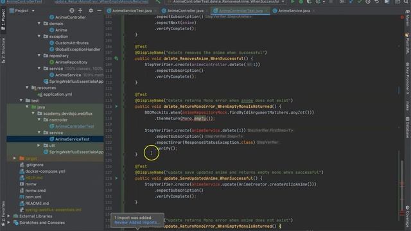Viewport: 411px width, 231px height.
Task: Expand the util folder
Action: pos(39,145)
